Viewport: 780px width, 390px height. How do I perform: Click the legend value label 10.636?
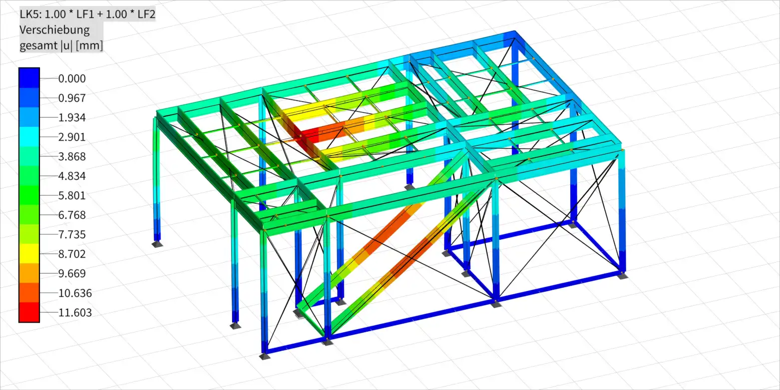pyautogui.click(x=75, y=293)
